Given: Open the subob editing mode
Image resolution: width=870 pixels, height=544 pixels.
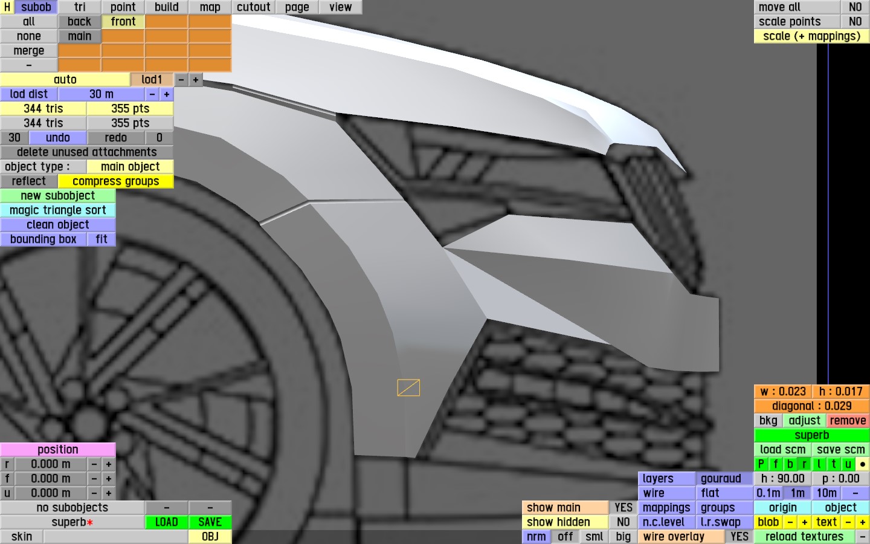Looking at the screenshot, I should [x=36, y=7].
